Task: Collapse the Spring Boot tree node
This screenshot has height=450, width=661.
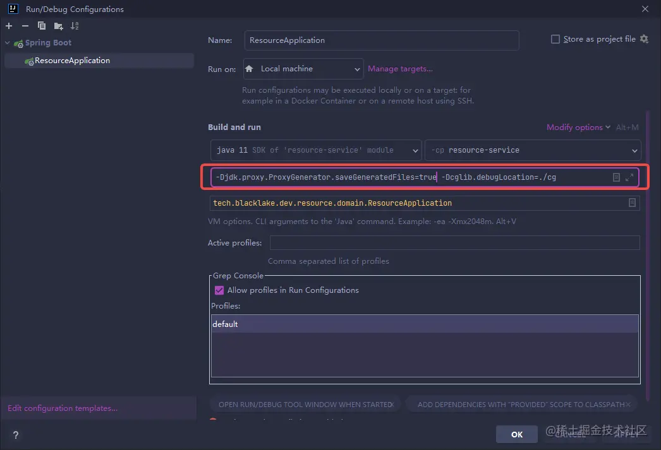Action: click(x=8, y=43)
